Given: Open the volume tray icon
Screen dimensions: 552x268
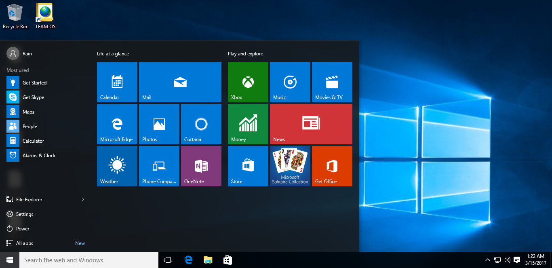Looking at the screenshot, I should tap(507, 260).
